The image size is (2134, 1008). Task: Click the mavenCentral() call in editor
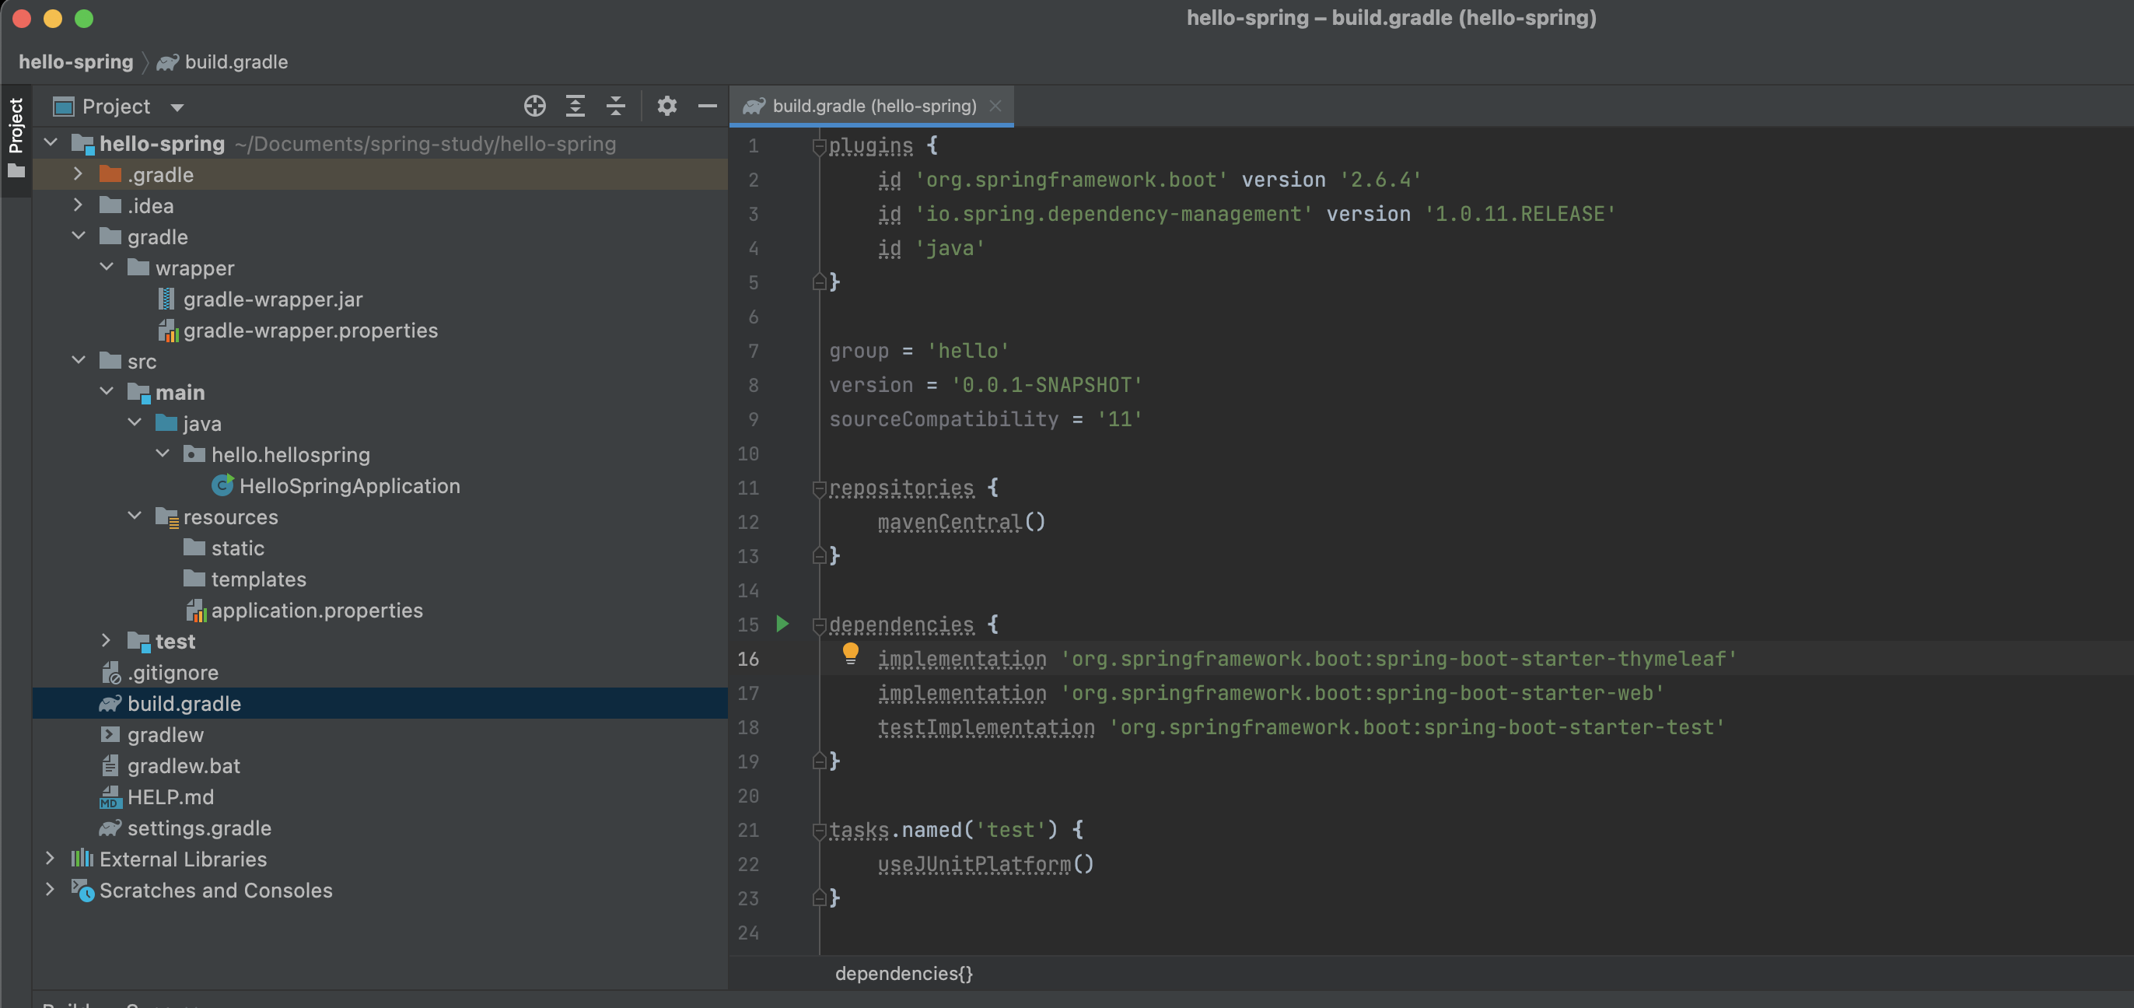click(x=962, y=522)
